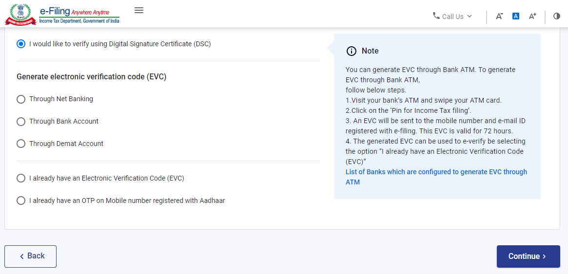This screenshot has width=568, height=274.
Task: Open the hamburger navigation menu
Action: coord(139,11)
